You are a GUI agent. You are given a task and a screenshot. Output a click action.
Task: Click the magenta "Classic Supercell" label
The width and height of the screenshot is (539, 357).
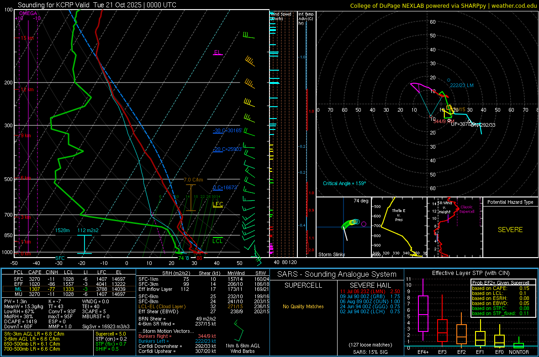coord(466,209)
